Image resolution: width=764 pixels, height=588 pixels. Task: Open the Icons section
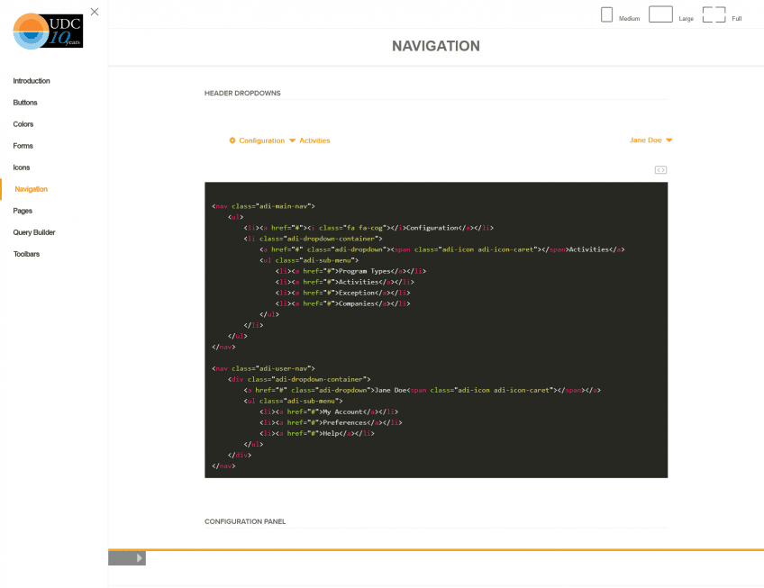tap(22, 167)
